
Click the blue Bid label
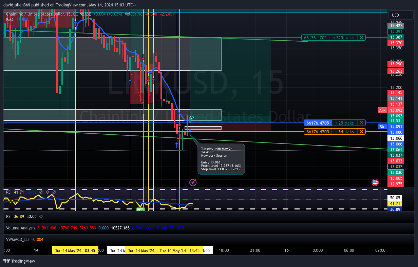[382, 127]
